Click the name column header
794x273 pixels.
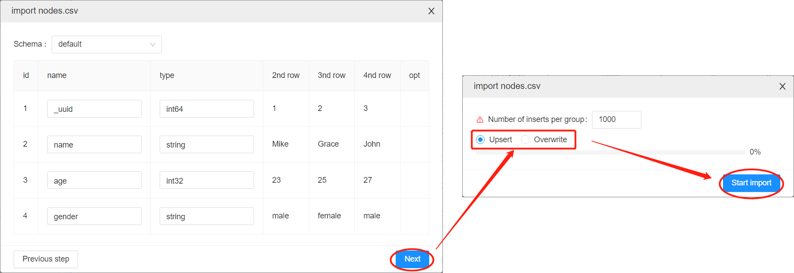click(57, 75)
